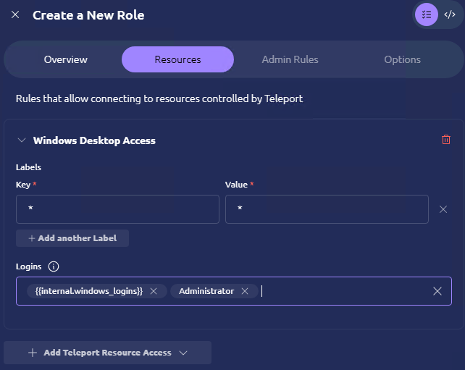This screenshot has width=465, height=370.
Task: Collapse the Windows Desktop Access section
Action: (x=21, y=140)
